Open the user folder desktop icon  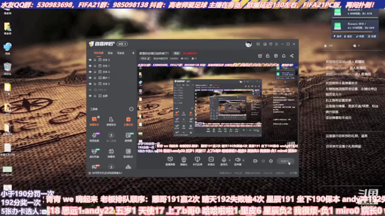8,28
